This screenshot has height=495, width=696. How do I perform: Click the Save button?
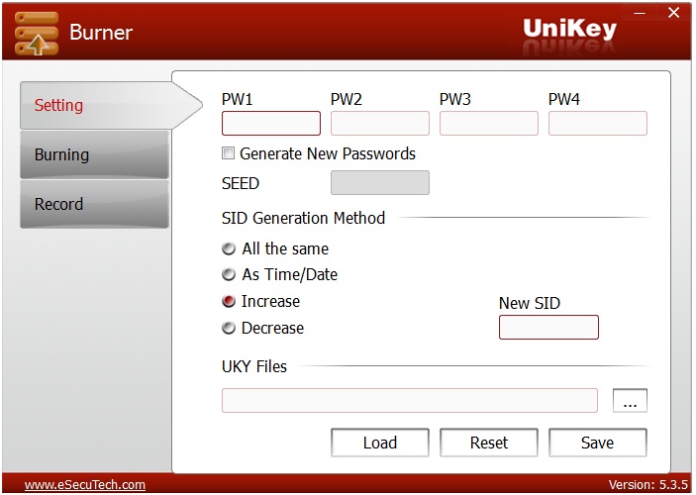[x=597, y=443]
